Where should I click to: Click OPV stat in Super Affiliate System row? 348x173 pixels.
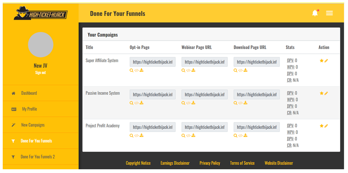click(292, 60)
